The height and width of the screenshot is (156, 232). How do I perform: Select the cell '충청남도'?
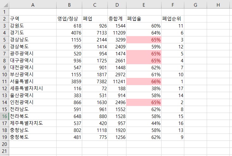(33, 130)
